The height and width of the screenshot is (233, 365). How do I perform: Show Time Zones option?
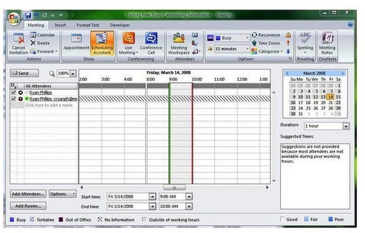[x=266, y=43]
